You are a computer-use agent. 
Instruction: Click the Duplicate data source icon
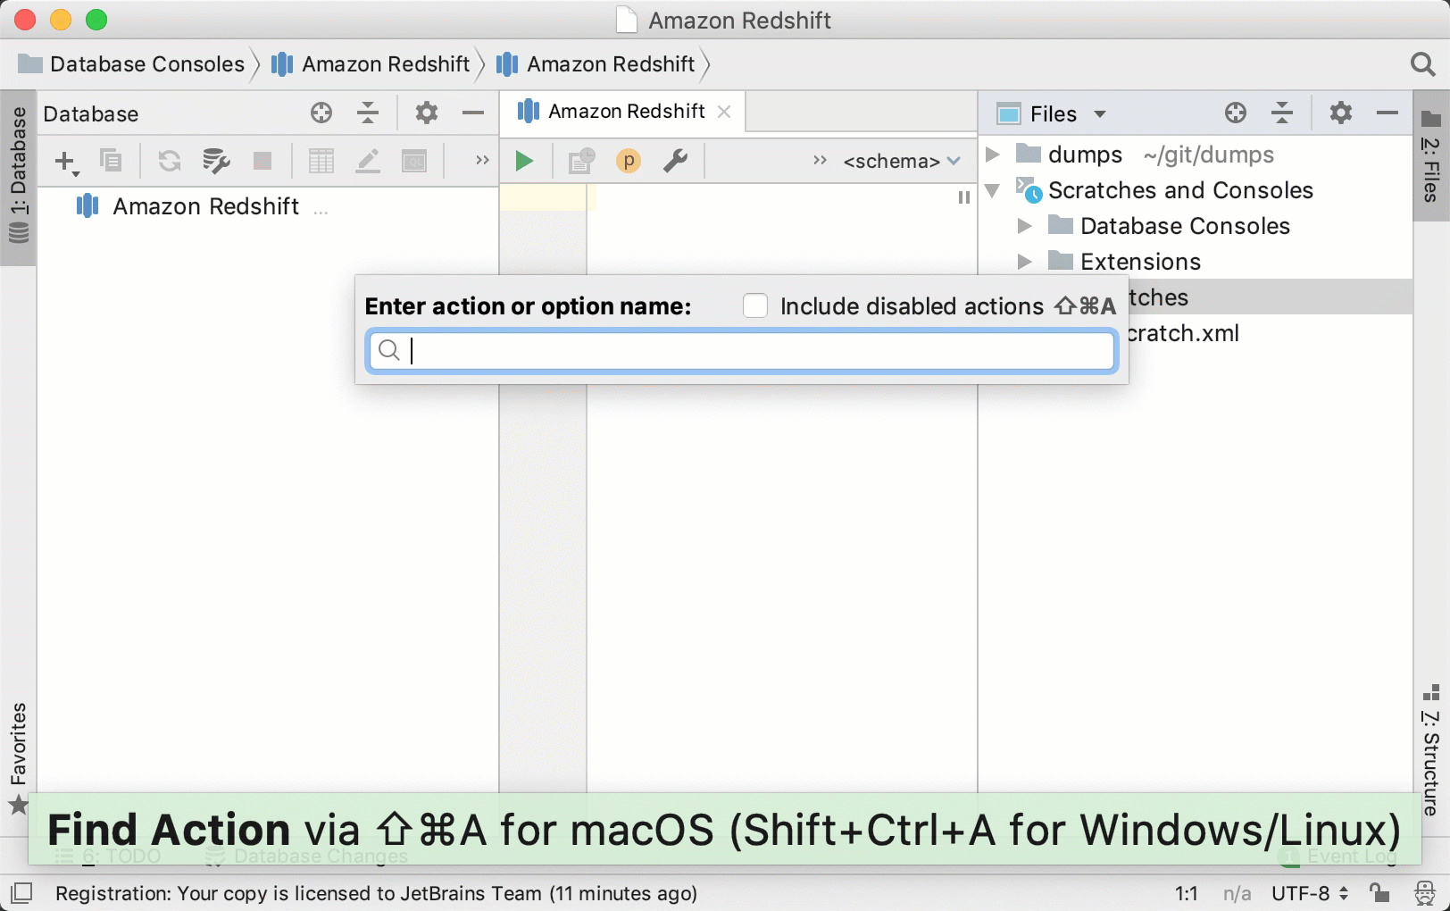tap(111, 161)
